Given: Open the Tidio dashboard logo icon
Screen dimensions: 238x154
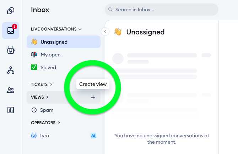Looking at the screenshot, I should click(x=11, y=11).
